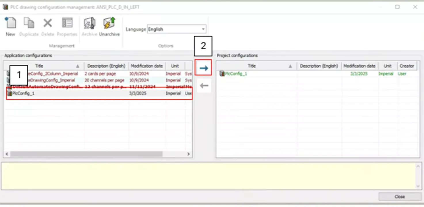The width and height of the screenshot is (424, 207).
Task: Click the Delete X icon
Action: [47, 24]
